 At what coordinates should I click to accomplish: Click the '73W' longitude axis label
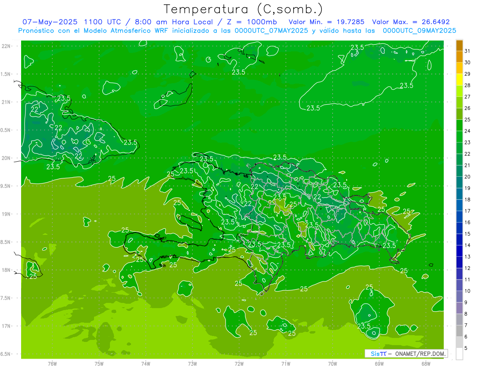192,364
